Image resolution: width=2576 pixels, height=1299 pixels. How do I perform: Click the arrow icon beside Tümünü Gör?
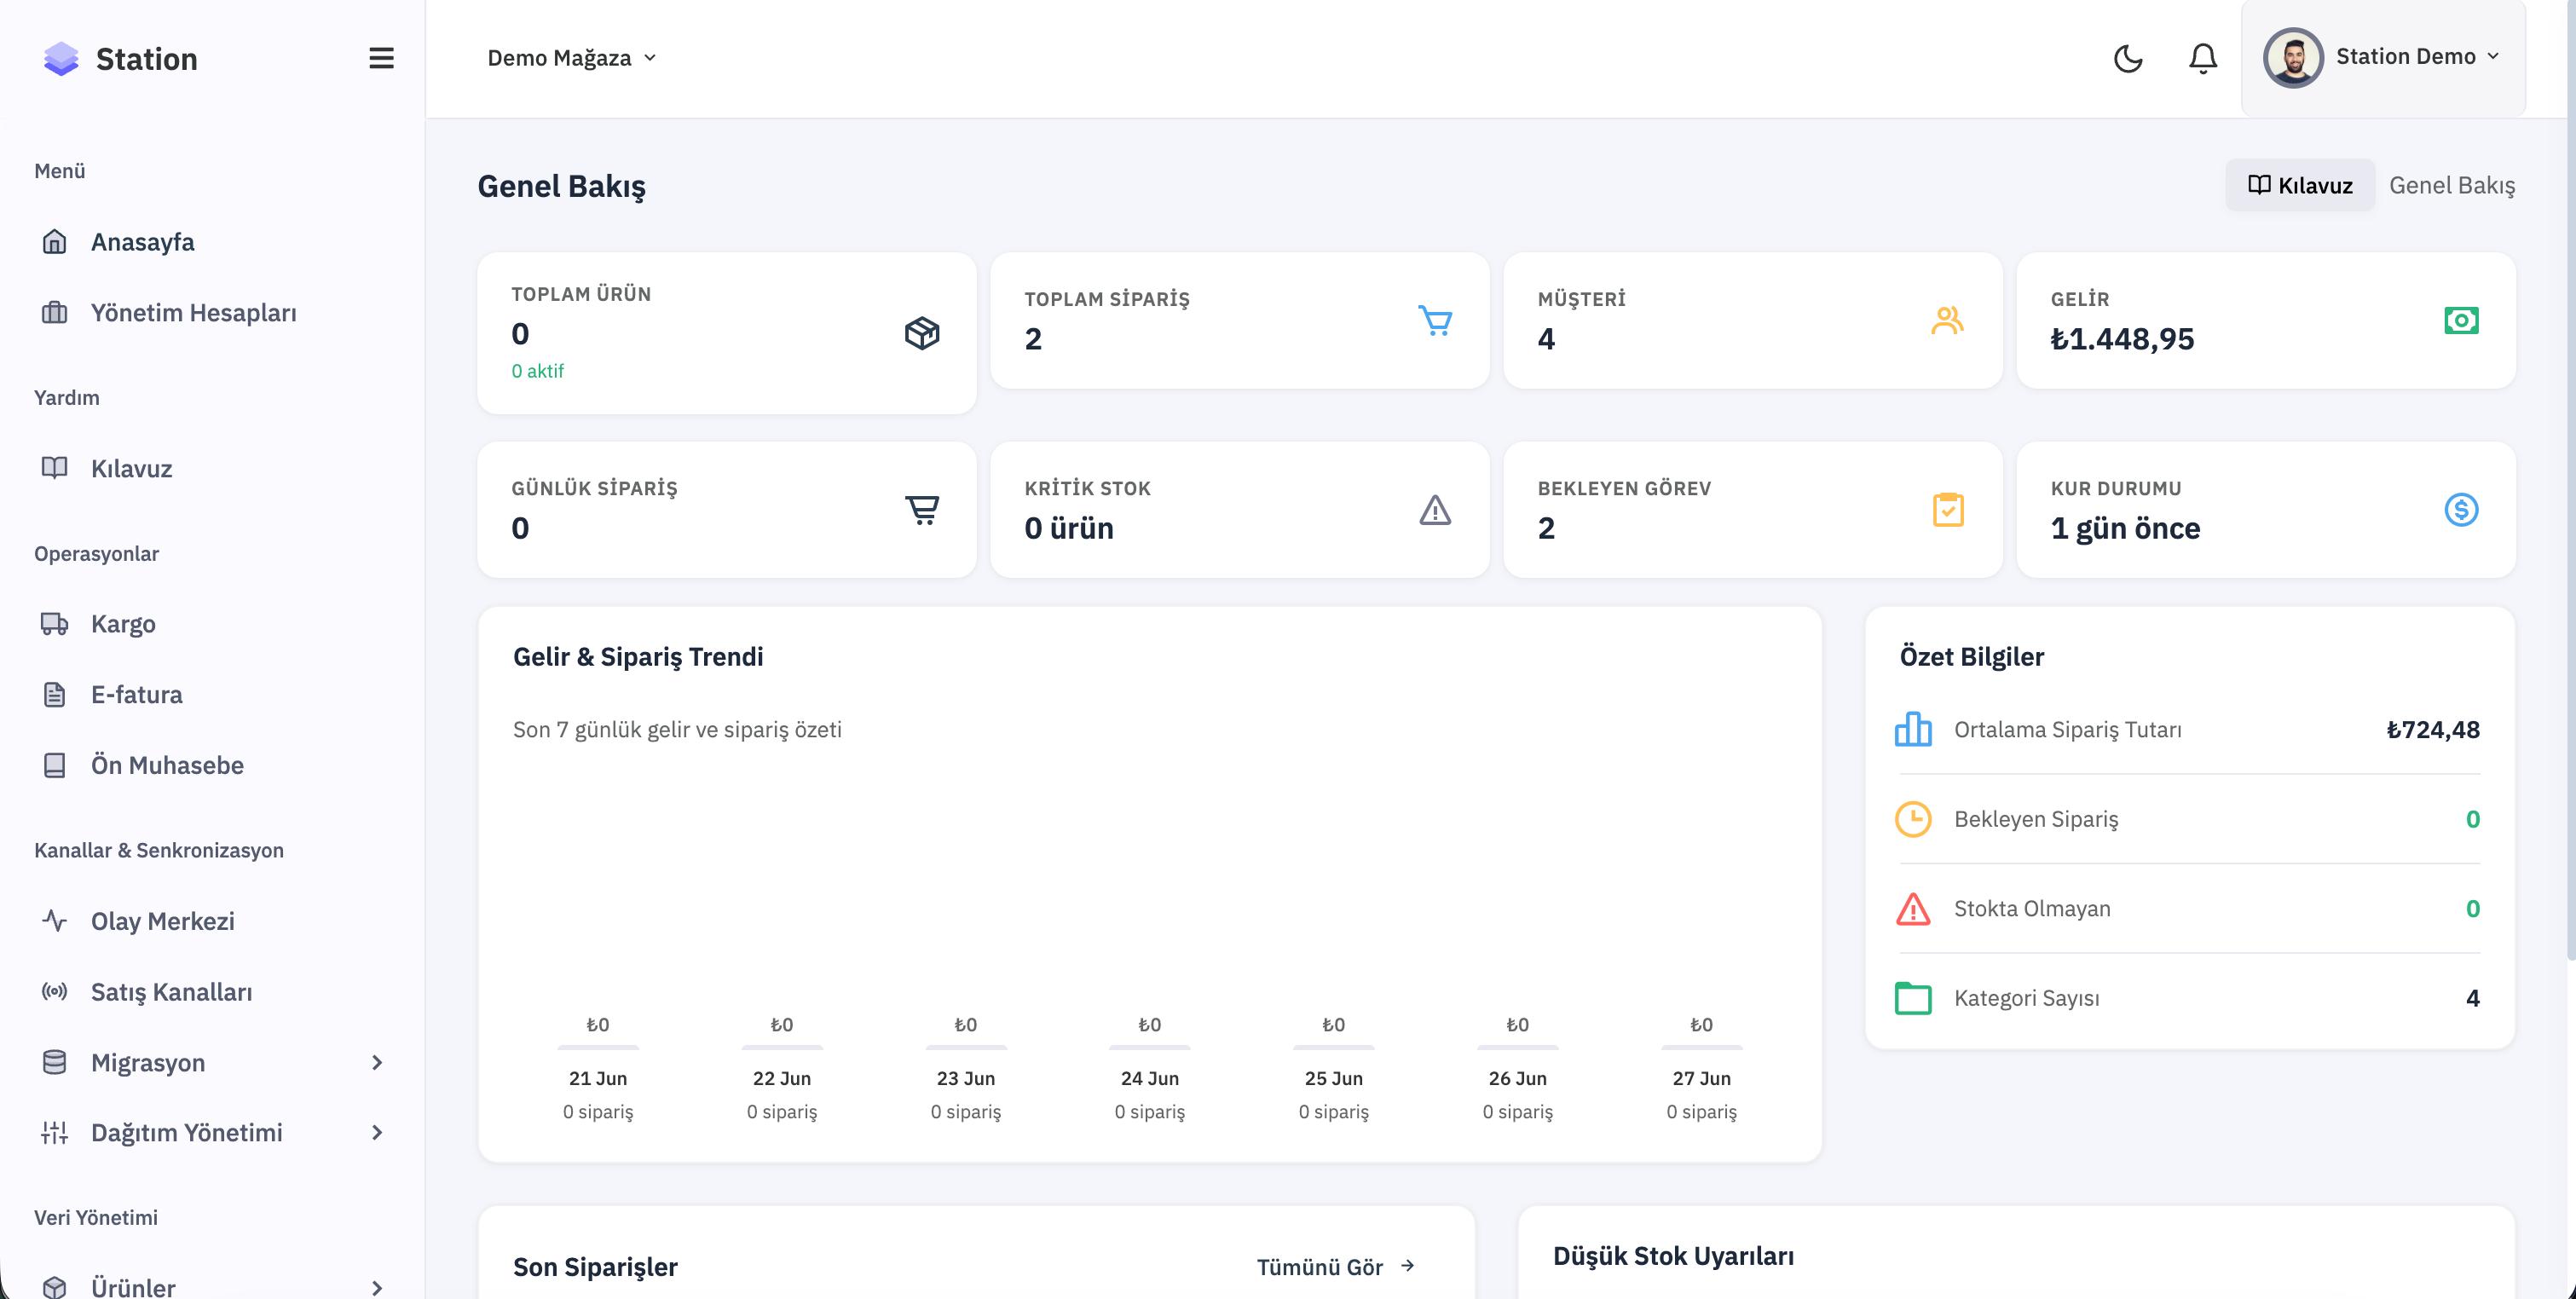(x=1407, y=1266)
